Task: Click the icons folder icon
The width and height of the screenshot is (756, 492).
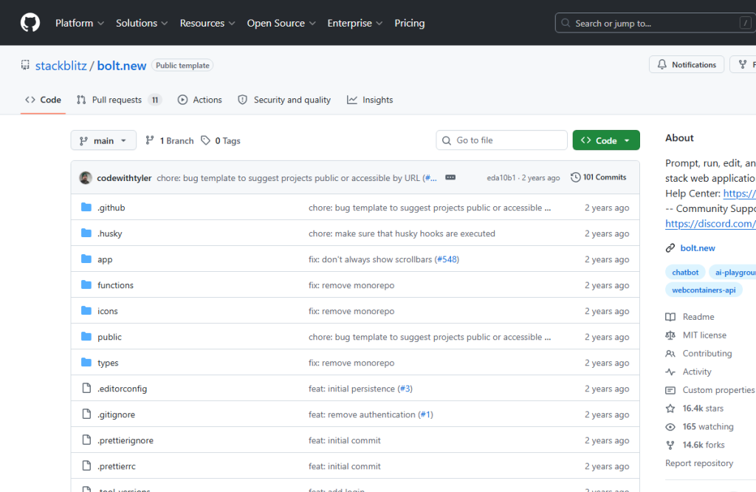Action: point(86,310)
